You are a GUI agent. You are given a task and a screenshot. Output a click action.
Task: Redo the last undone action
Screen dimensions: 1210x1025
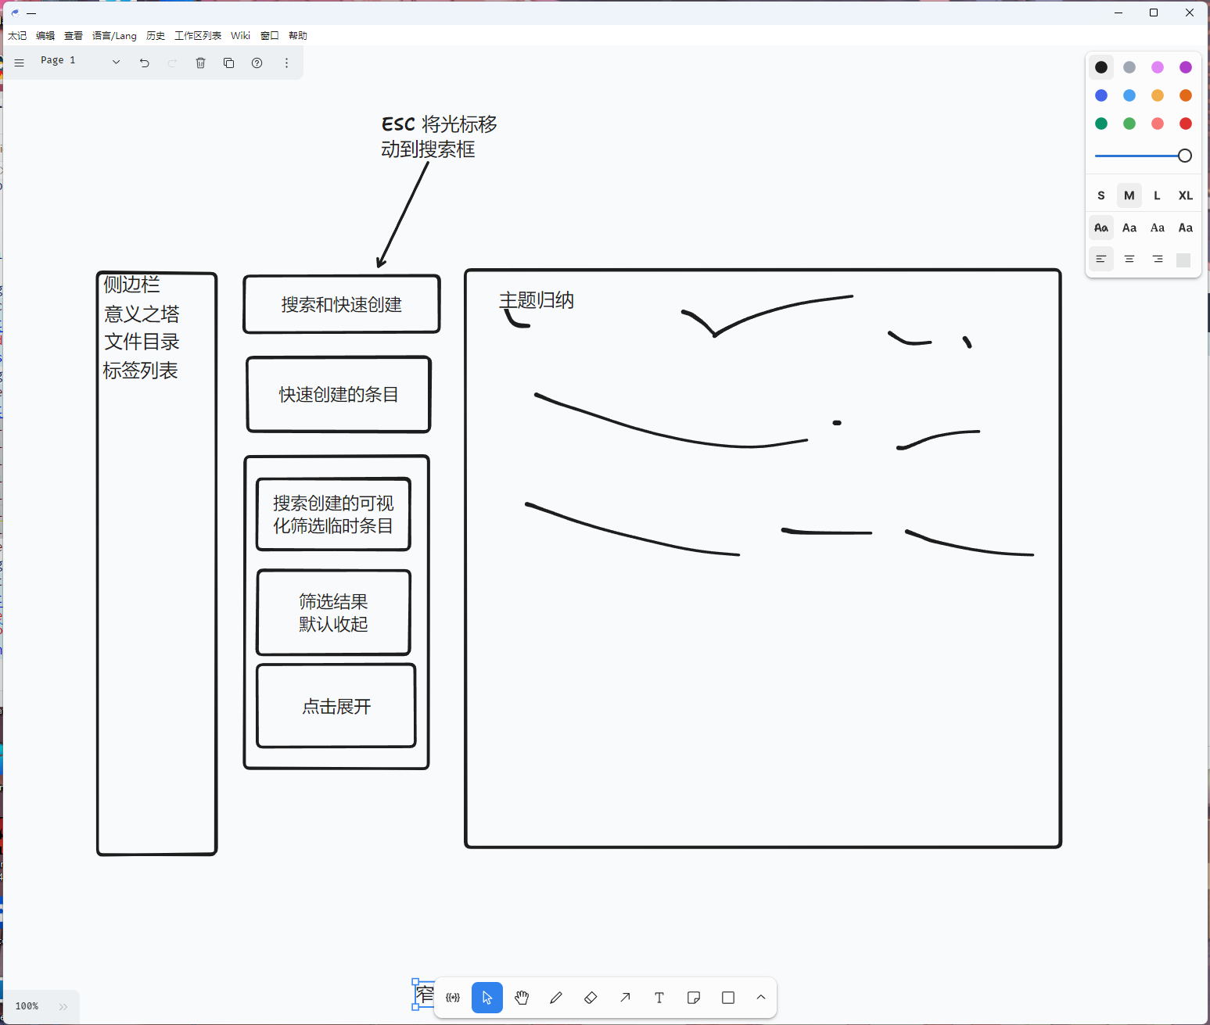(x=172, y=63)
